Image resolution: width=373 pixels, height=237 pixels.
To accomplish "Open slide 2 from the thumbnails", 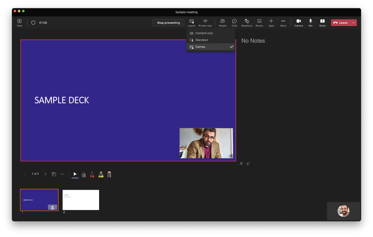I will [x=81, y=200].
